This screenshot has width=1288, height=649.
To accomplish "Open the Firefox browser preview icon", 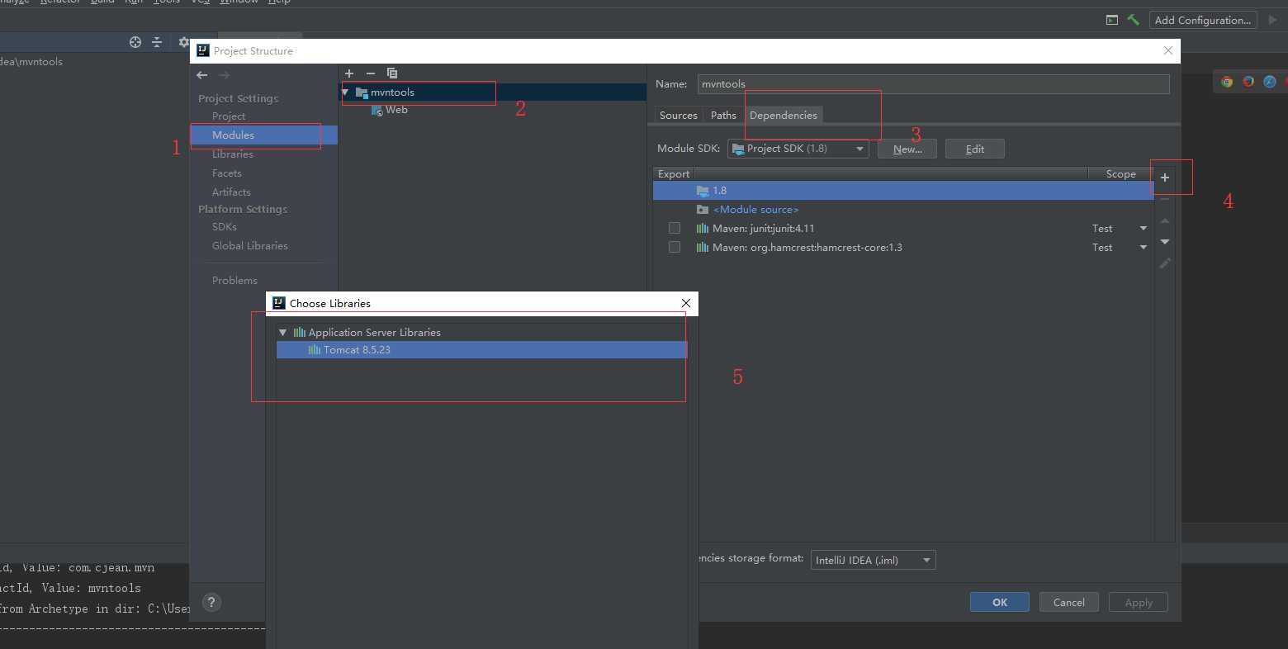I will 1248,82.
